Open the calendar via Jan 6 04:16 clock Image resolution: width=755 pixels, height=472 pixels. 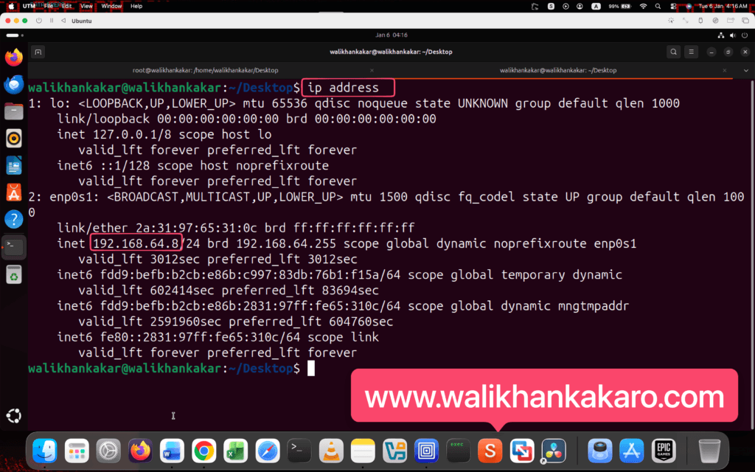[391, 35]
